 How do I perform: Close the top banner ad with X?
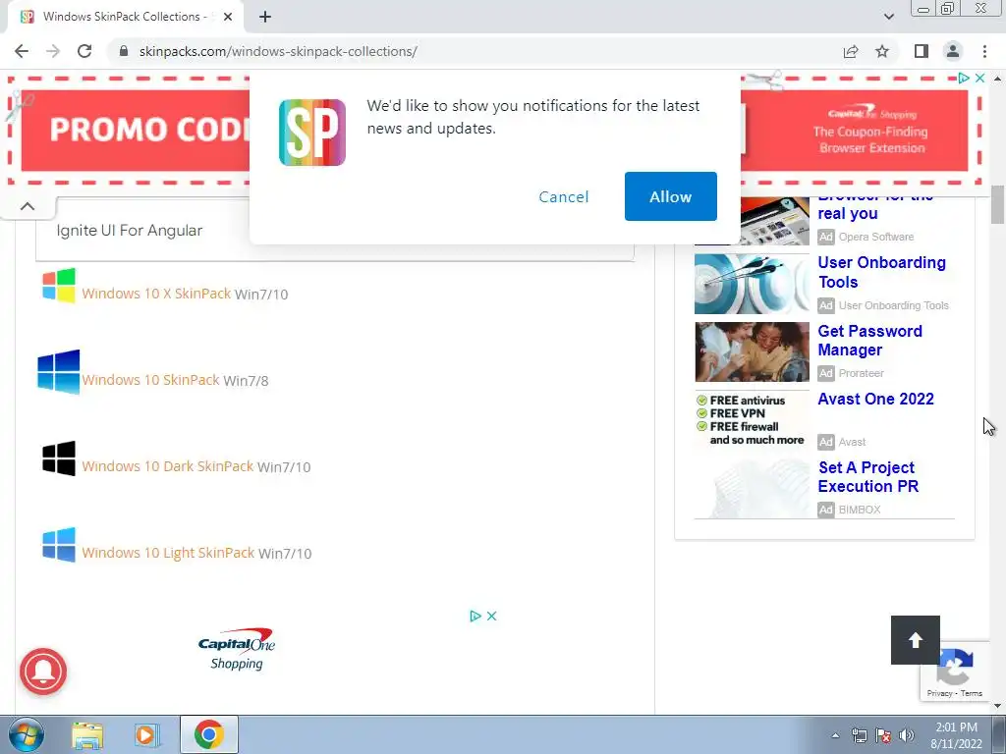point(979,78)
